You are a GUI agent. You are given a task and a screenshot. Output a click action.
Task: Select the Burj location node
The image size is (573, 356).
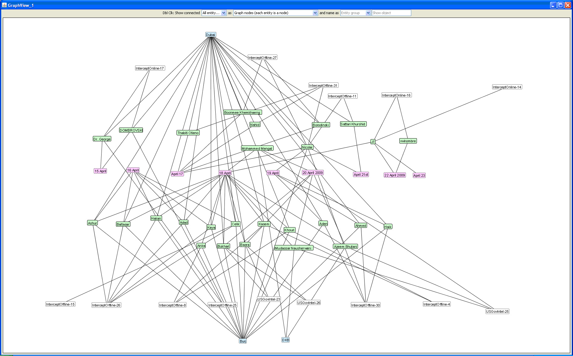click(x=243, y=341)
